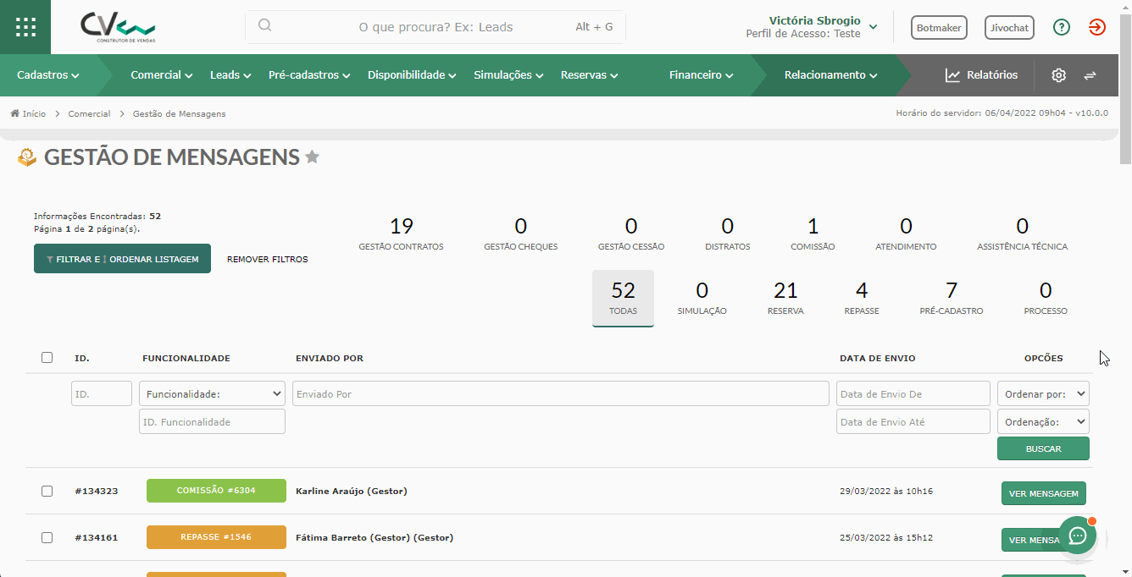The image size is (1132, 577).
Task: Open the settings gear icon
Action: 1058,75
